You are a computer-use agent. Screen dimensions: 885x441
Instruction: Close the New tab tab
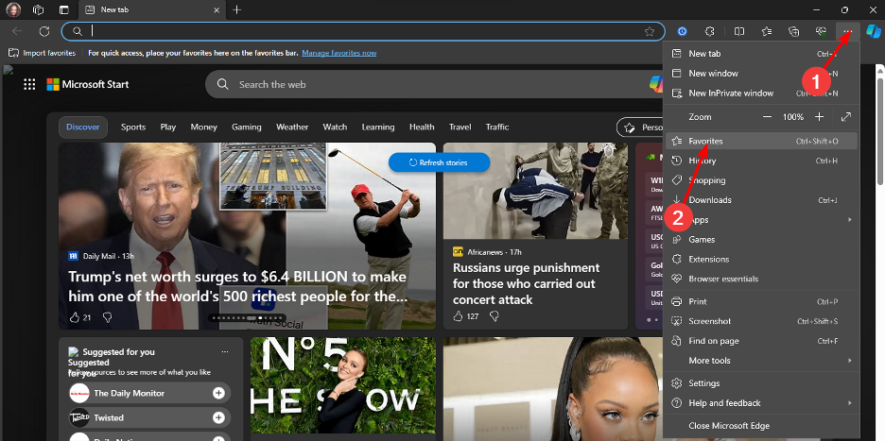(x=217, y=10)
